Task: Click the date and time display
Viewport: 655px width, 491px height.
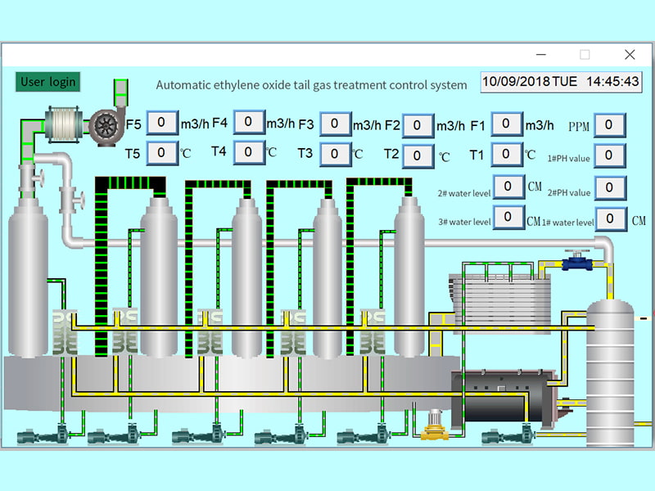Action: coord(561,82)
